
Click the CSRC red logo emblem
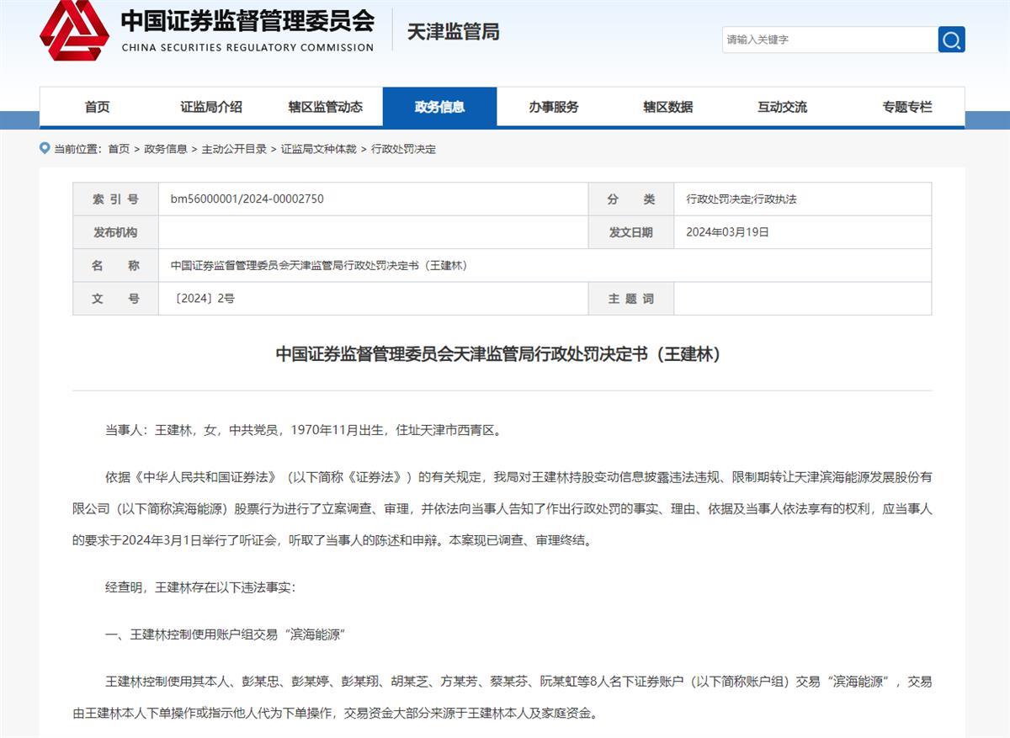click(74, 29)
